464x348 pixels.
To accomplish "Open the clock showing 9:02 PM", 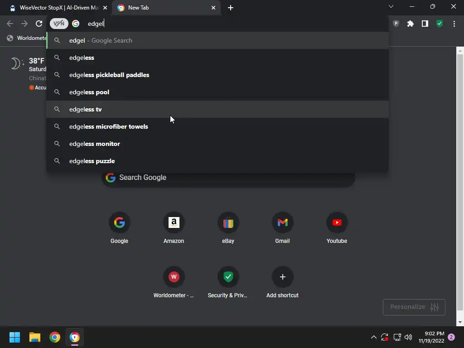I will point(431,337).
